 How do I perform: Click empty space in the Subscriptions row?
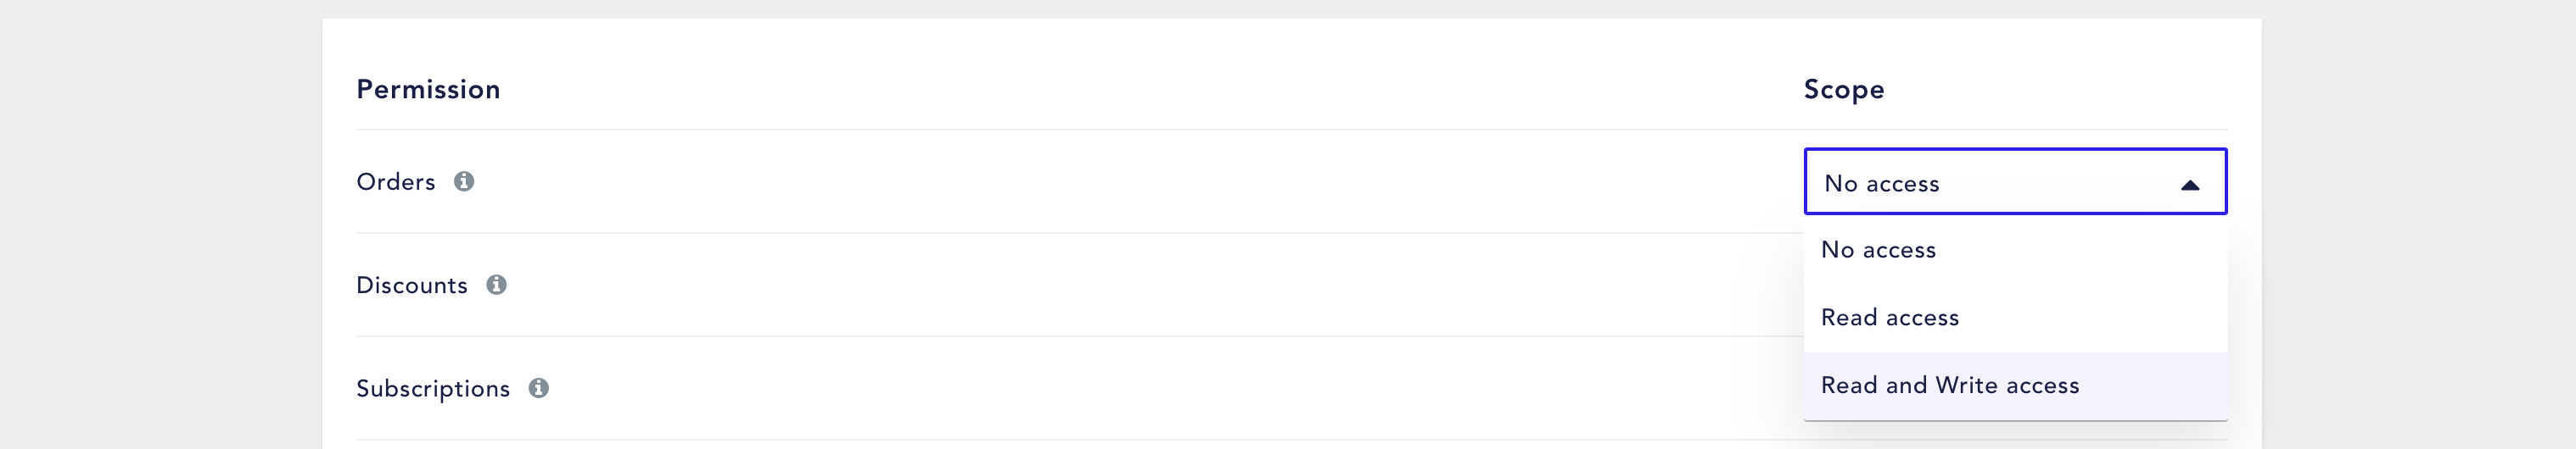pyautogui.click(x=1170, y=389)
